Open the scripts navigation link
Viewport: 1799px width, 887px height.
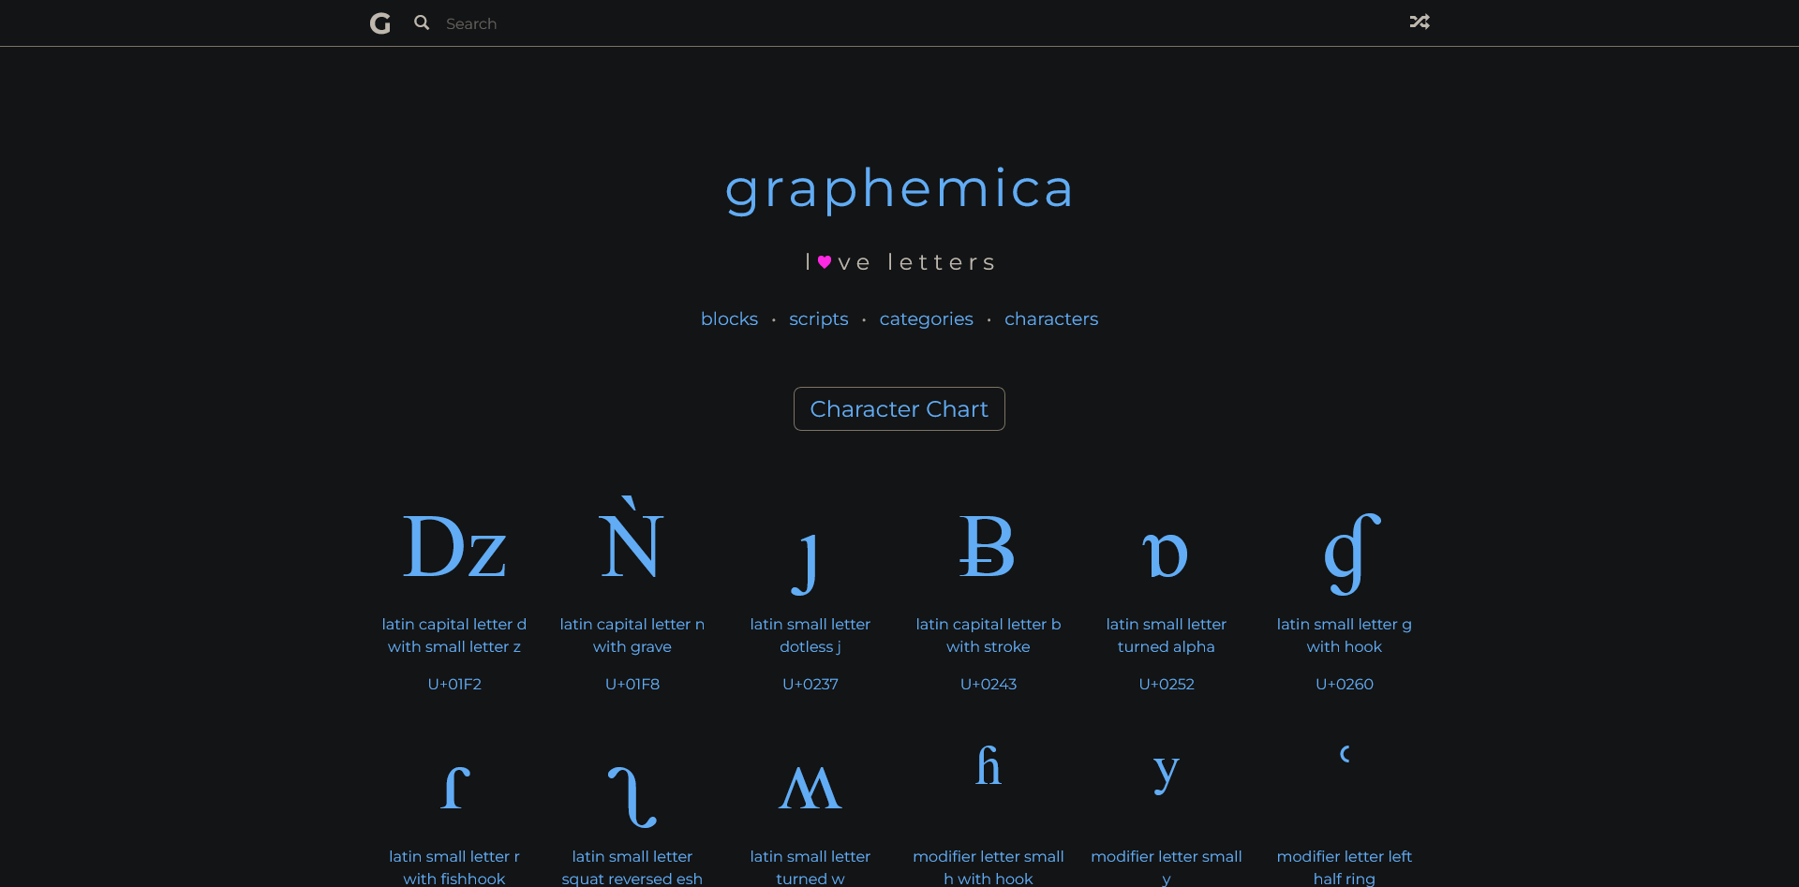pos(818,319)
